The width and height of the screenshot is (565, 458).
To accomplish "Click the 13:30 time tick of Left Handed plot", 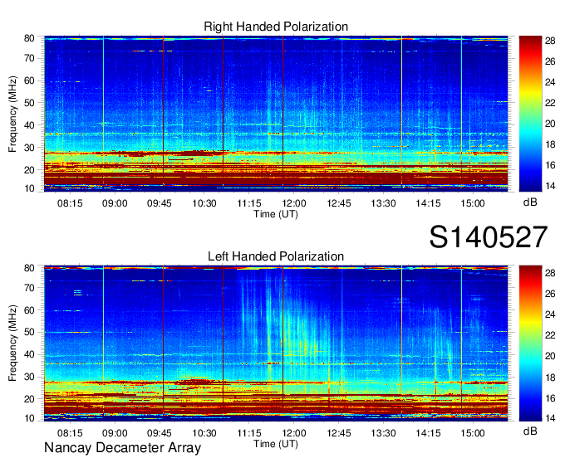I will [383, 433].
